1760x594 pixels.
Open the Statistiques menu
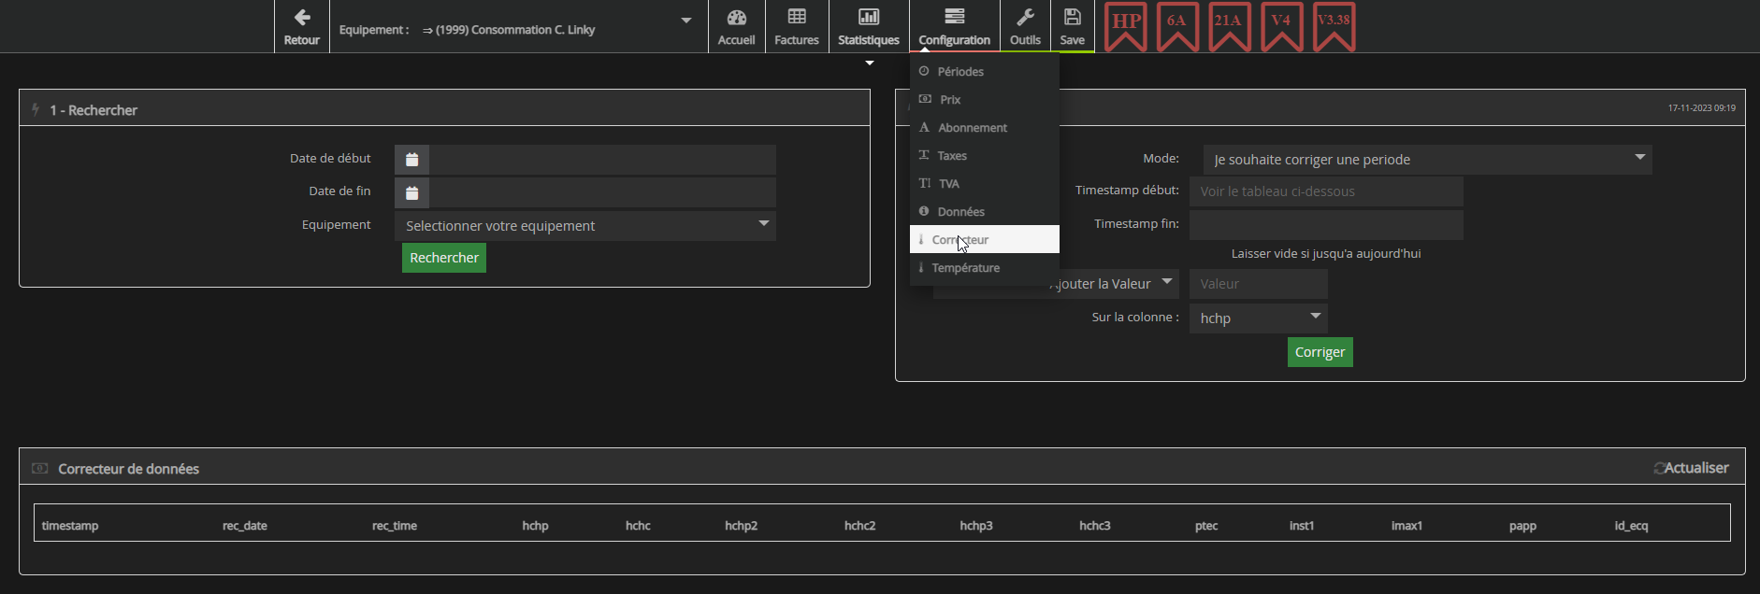869,26
